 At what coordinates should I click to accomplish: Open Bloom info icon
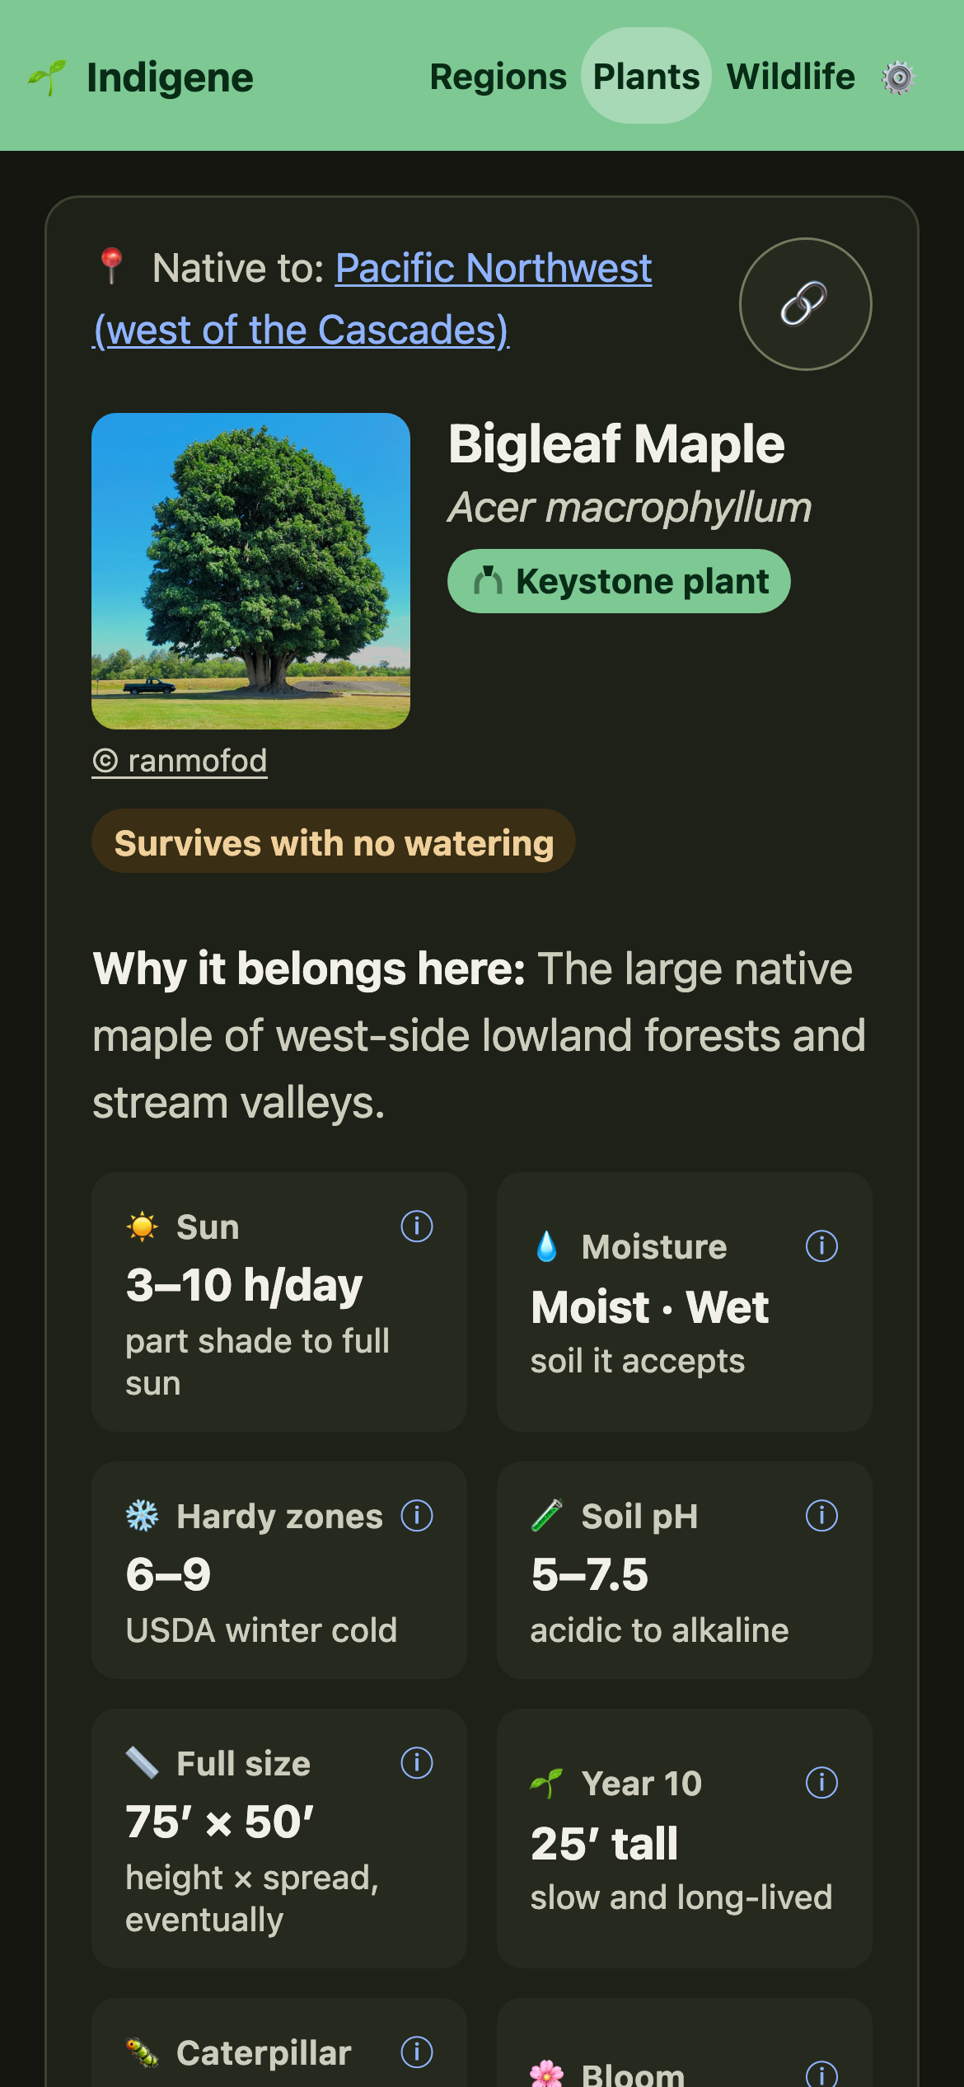821,2074
